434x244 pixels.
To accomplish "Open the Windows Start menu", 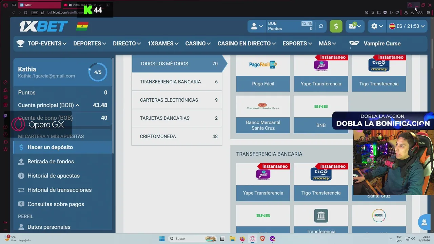I will (162, 239).
